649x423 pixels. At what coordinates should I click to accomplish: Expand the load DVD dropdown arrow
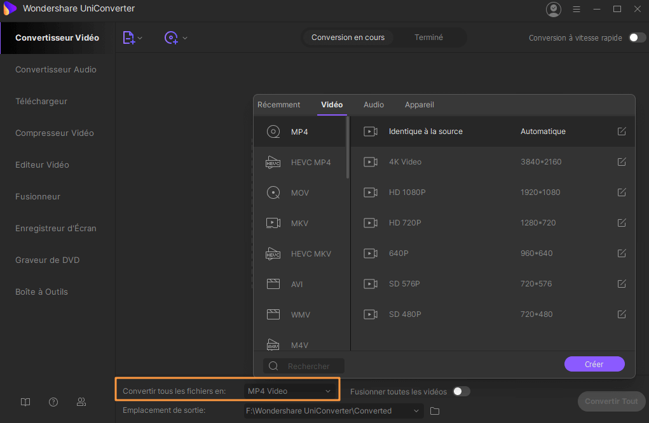pyautogui.click(x=185, y=38)
